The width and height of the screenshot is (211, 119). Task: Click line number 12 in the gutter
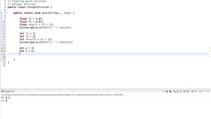click(4, 27)
